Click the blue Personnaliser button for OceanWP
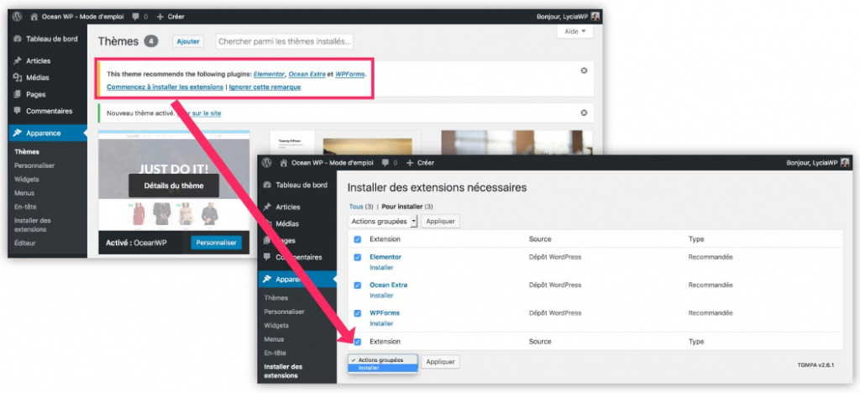The width and height of the screenshot is (860, 393). (216, 243)
